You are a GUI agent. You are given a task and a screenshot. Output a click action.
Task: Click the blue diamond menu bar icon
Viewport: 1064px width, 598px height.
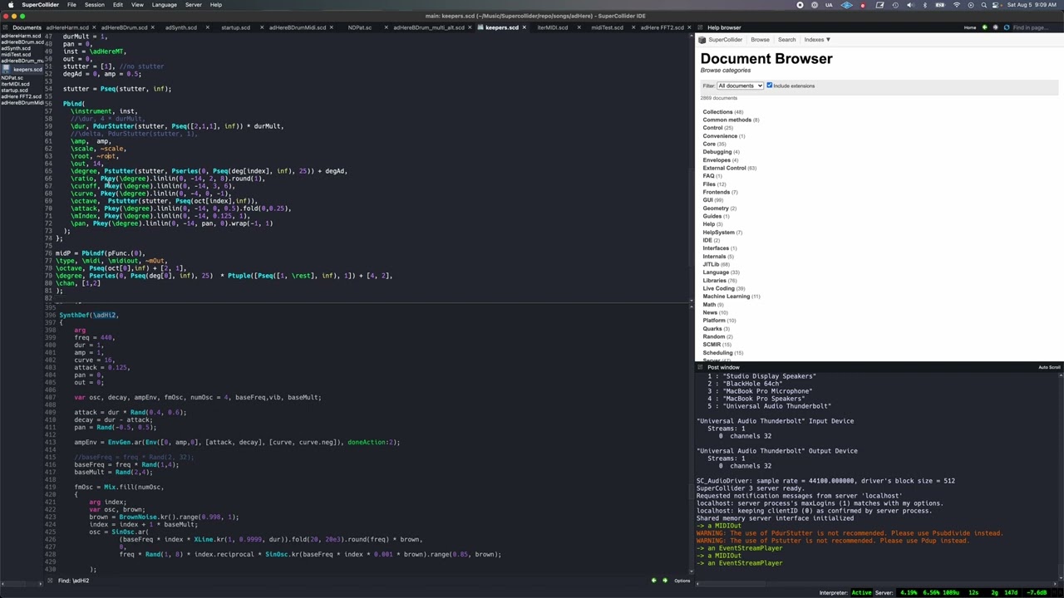click(846, 5)
